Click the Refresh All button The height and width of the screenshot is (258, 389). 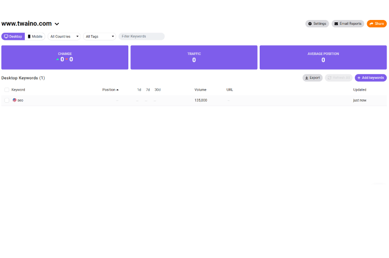tap(338, 78)
